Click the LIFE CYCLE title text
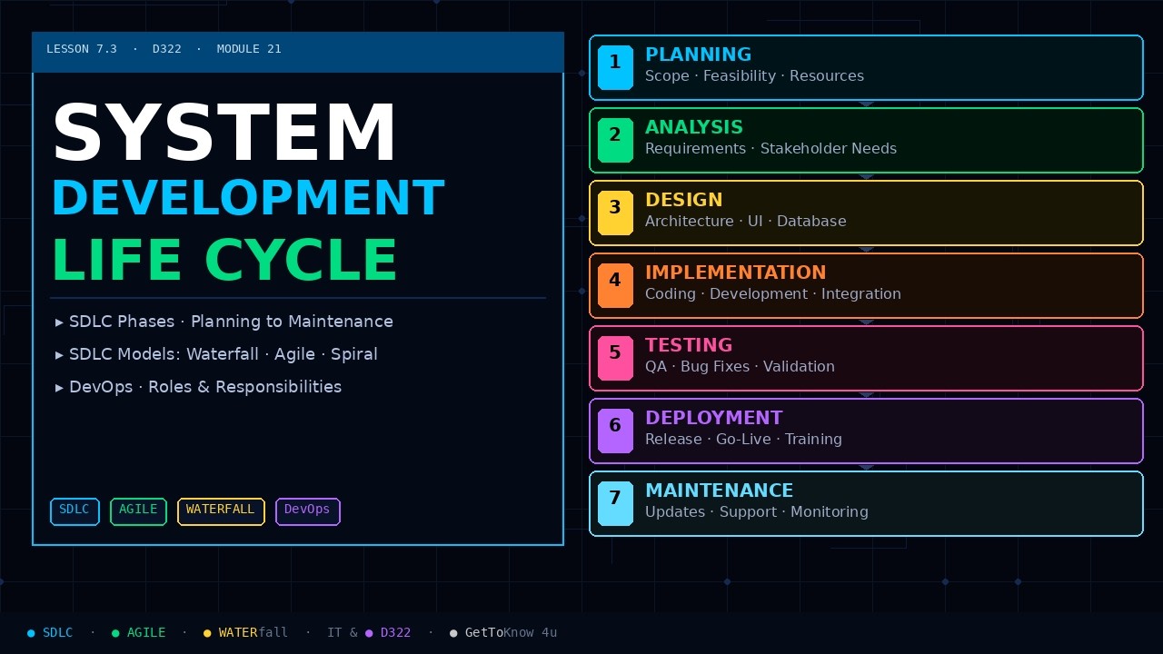The image size is (1163, 654). [x=224, y=261]
